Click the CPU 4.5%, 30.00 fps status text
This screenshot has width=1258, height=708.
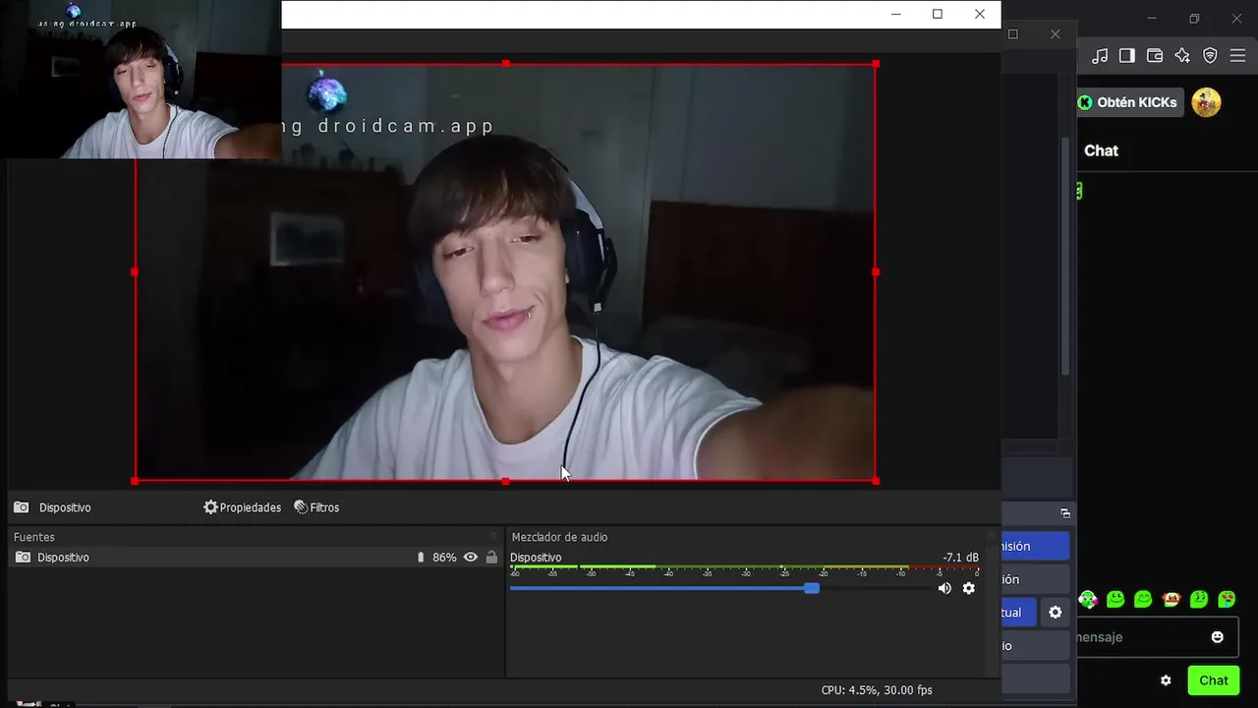(x=877, y=690)
